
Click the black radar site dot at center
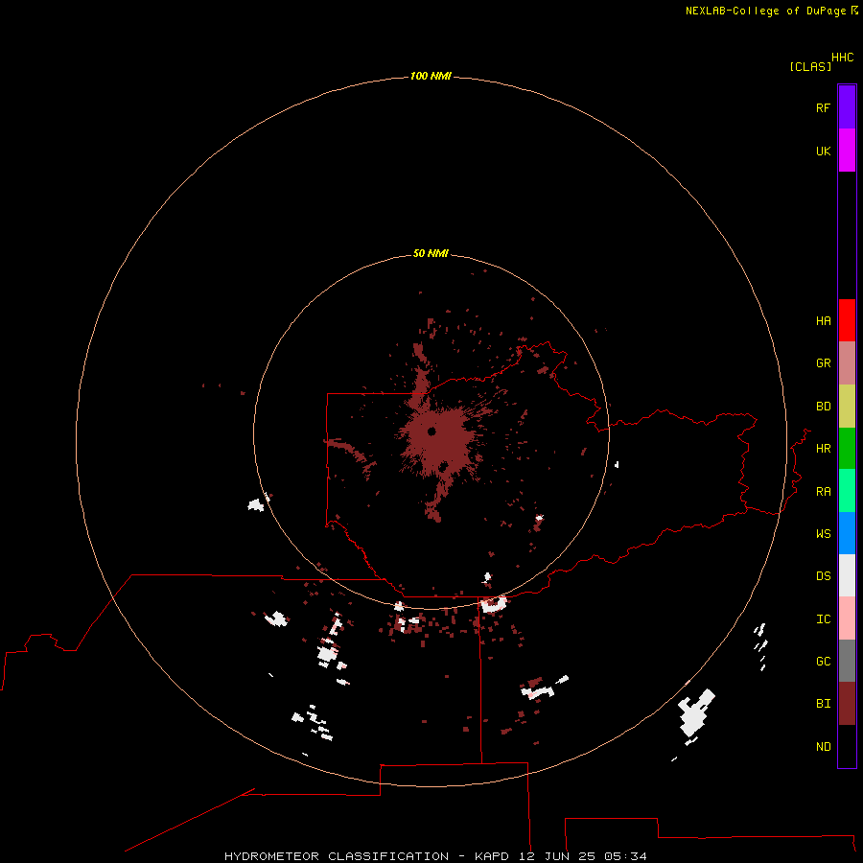click(x=431, y=431)
